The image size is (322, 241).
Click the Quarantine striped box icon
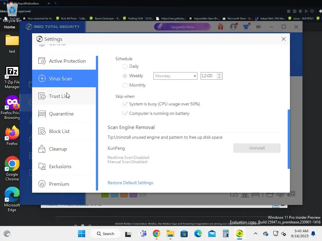click(42, 114)
